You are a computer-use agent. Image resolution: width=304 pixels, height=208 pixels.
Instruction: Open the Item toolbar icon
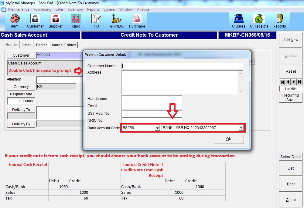[15, 21]
